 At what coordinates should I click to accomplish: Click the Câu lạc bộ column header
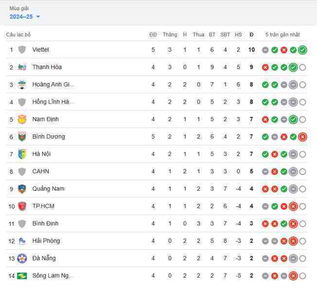(18, 35)
